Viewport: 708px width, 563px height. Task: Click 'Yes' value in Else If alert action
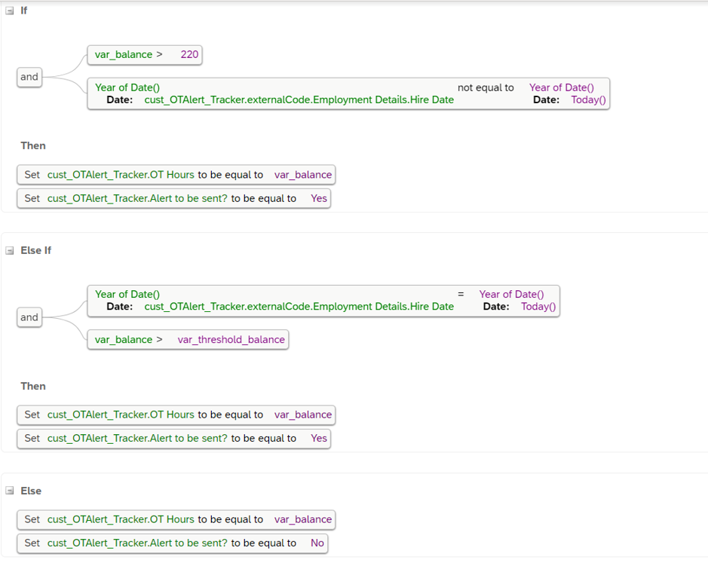[x=319, y=439]
